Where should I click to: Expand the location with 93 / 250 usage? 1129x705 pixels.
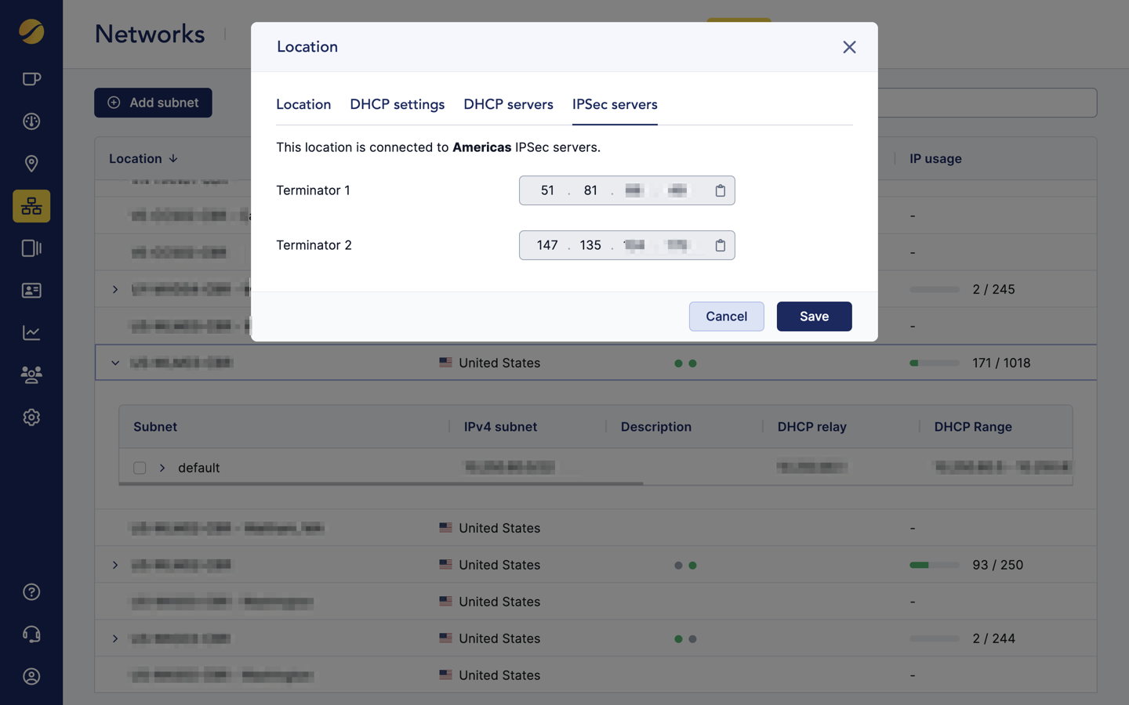pyautogui.click(x=115, y=565)
